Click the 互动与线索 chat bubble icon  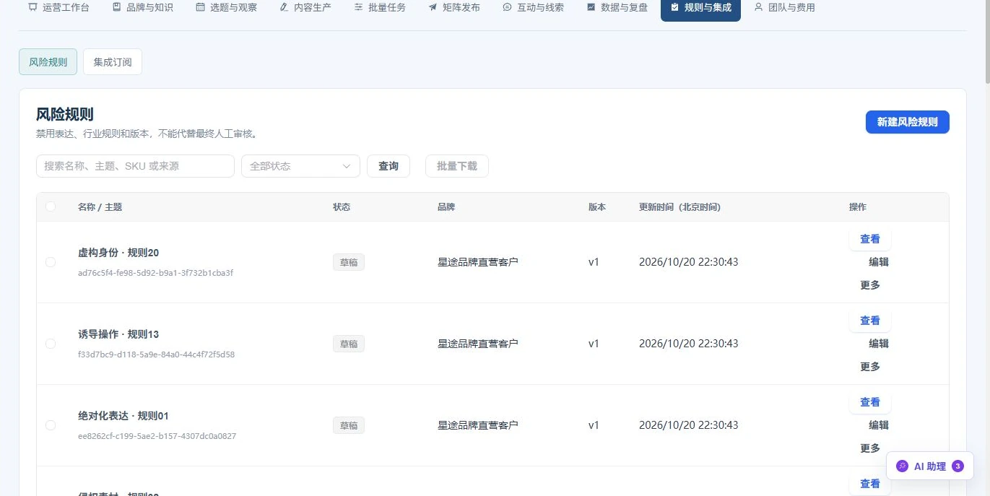[x=507, y=7]
